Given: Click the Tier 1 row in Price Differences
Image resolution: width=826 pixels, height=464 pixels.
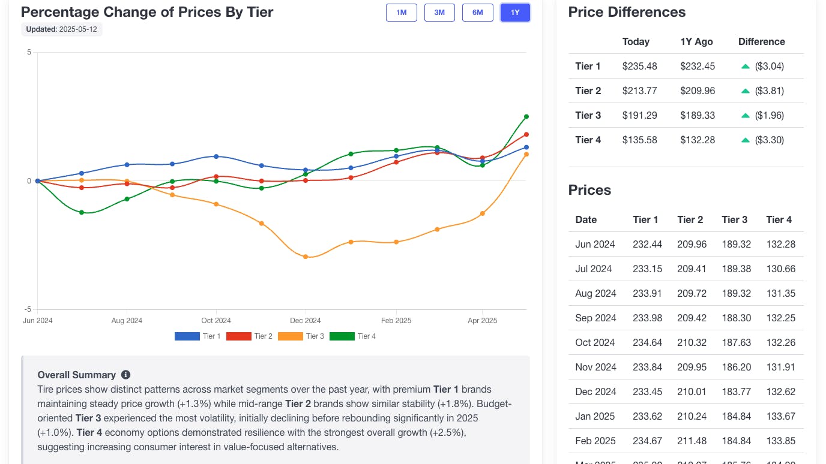Looking at the screenshot, I should pyautogui.click(x=684, y=66).
